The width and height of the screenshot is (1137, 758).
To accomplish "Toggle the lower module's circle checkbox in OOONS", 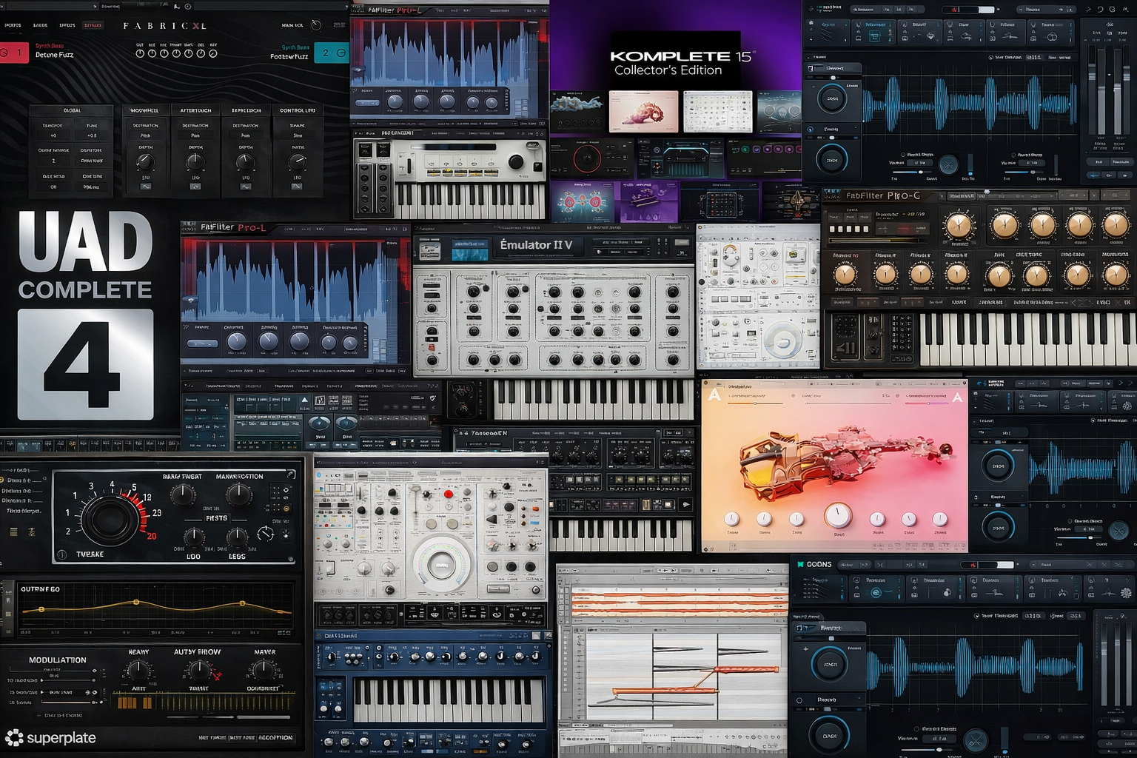I will [x=799, y=700].
